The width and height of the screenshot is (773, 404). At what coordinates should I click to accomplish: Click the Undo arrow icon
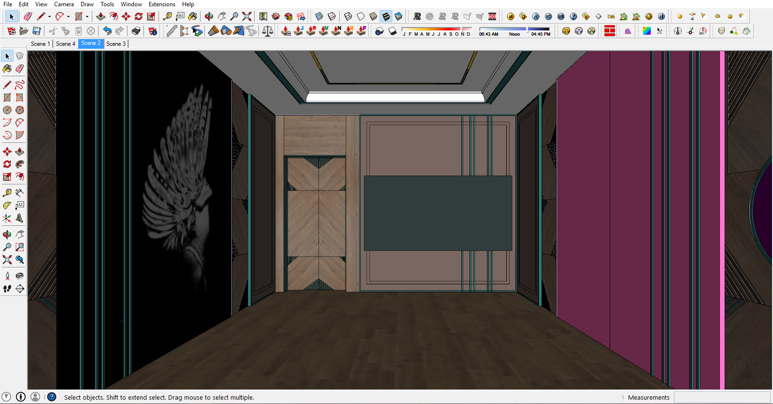(x=107, y=31)
